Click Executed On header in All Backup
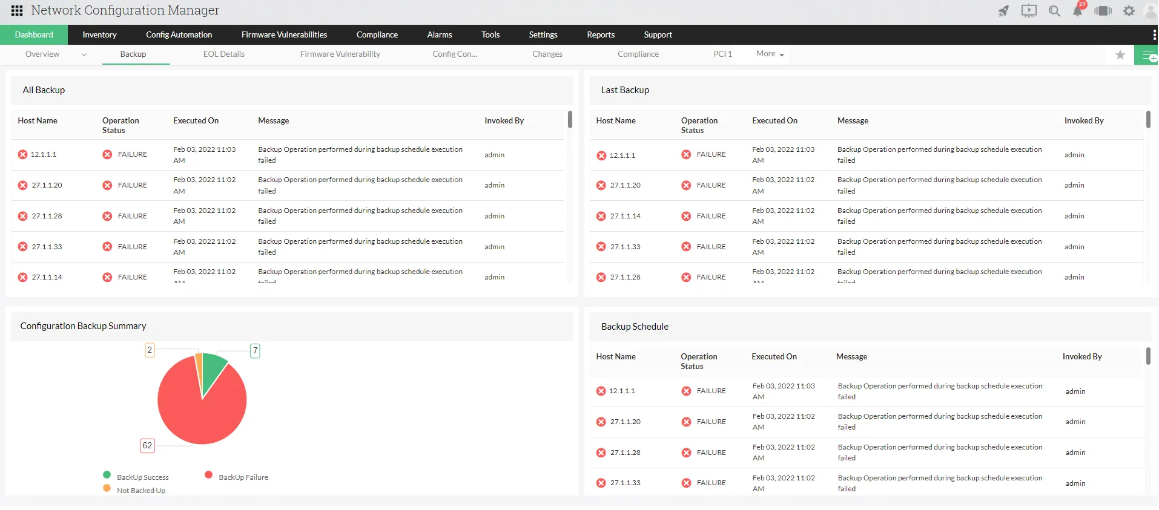 [x=196, y=120]
